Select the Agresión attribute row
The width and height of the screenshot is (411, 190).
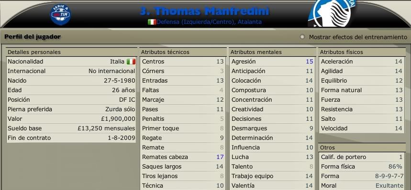point(272,62)
